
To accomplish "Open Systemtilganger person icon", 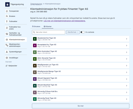I will [7, 52].
